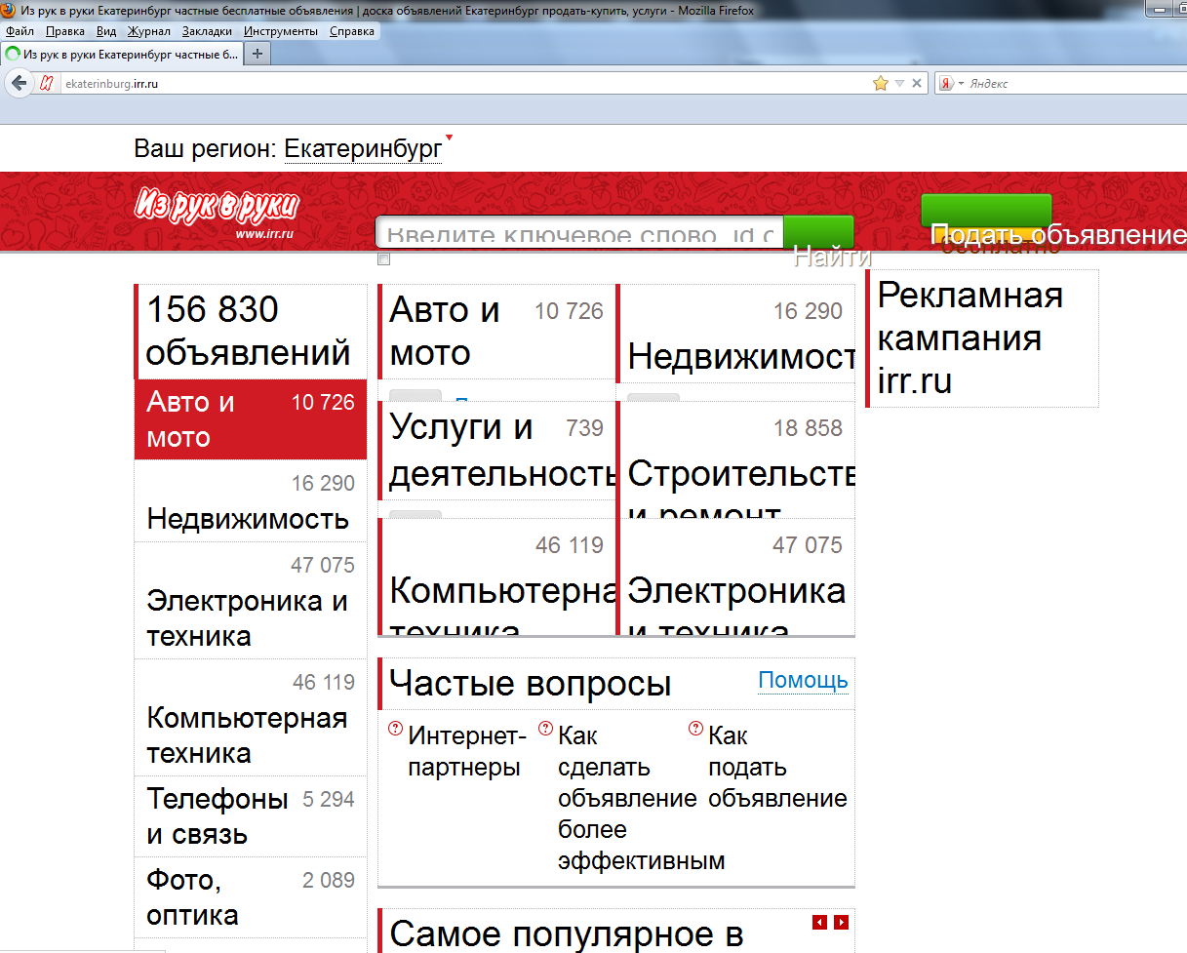The height and width of the screenshot is (953, 1187).
Task: Click the loading spinner on the tab
Action: pos(13,55)
